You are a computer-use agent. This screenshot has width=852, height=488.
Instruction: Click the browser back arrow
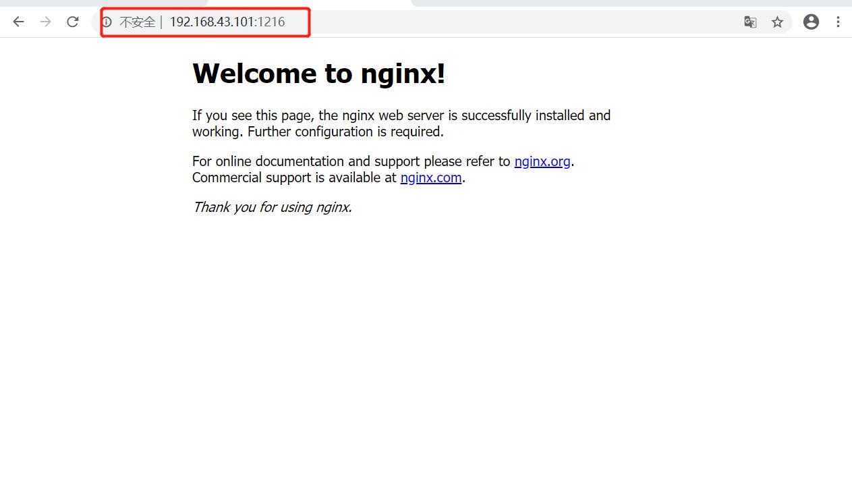[18, 22]
